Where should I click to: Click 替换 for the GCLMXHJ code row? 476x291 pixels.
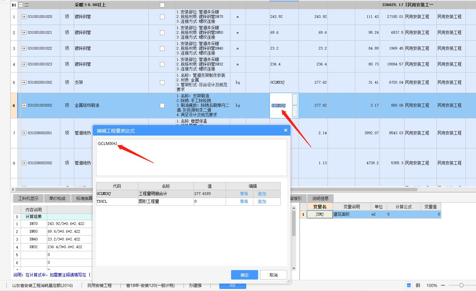click(244, 194)
